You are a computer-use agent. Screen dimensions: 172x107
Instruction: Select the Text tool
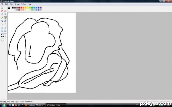coord(5,21)
